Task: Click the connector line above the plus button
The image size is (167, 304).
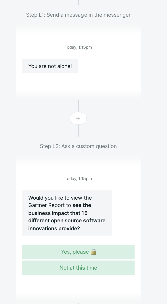Action: (78, 106)
